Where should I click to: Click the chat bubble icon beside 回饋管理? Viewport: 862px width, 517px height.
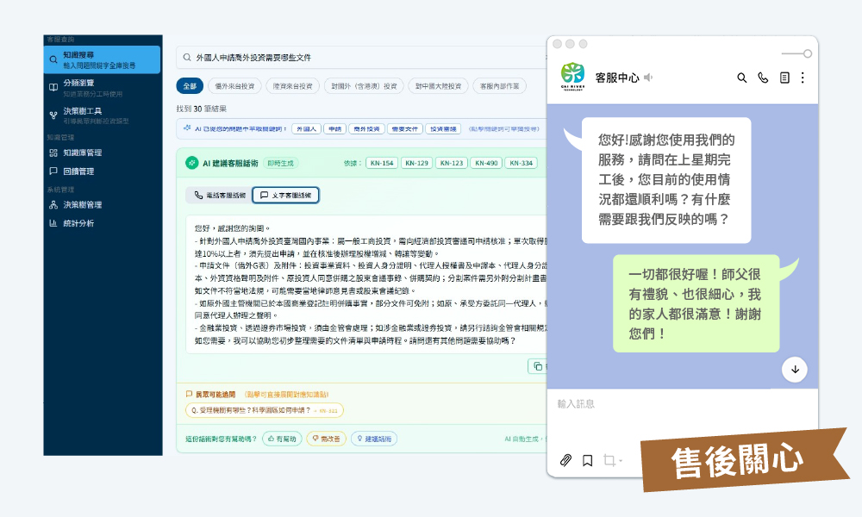point(53,171)
